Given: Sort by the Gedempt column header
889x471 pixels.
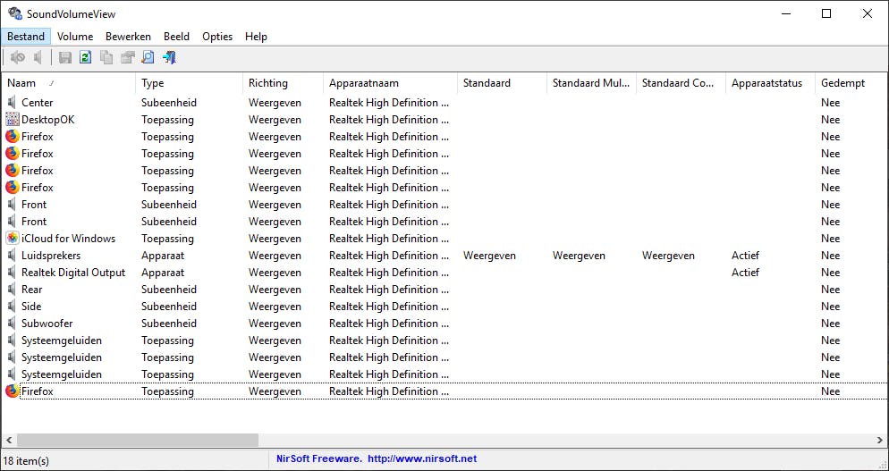Looking at the screenshot, I should click(851, 83).
